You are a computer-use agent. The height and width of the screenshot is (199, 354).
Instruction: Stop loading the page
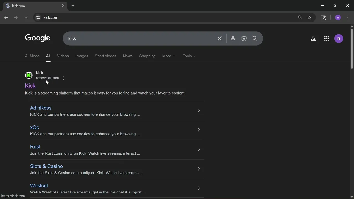click(26, 17)
